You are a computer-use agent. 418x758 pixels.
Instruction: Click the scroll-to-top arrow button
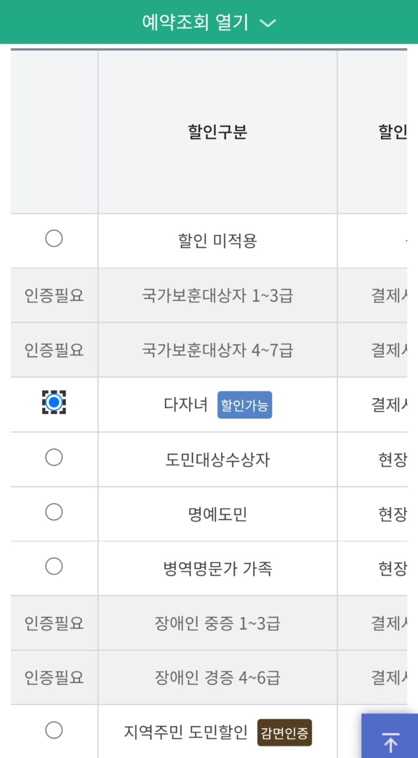tap(390, 742)
